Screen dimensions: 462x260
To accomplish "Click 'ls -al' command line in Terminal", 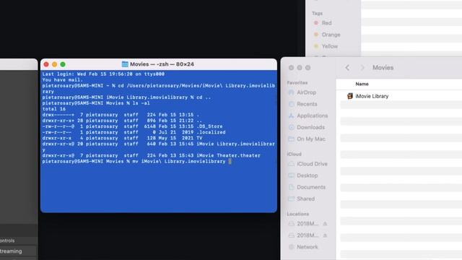I will click(x=96, y=103).
